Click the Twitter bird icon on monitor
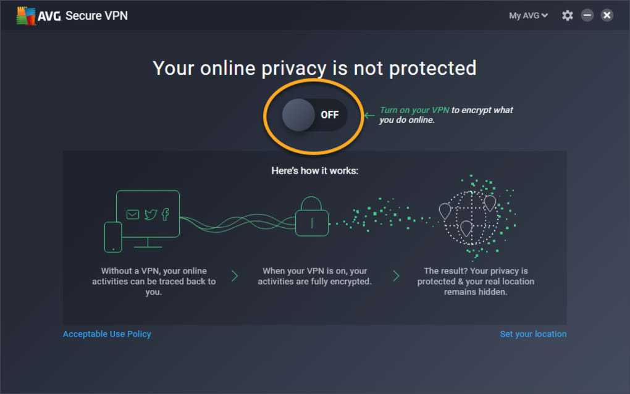The image size is (630, 394). [150, 214]
